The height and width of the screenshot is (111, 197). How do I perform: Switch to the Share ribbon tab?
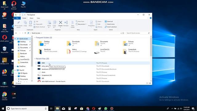(31, 18)
